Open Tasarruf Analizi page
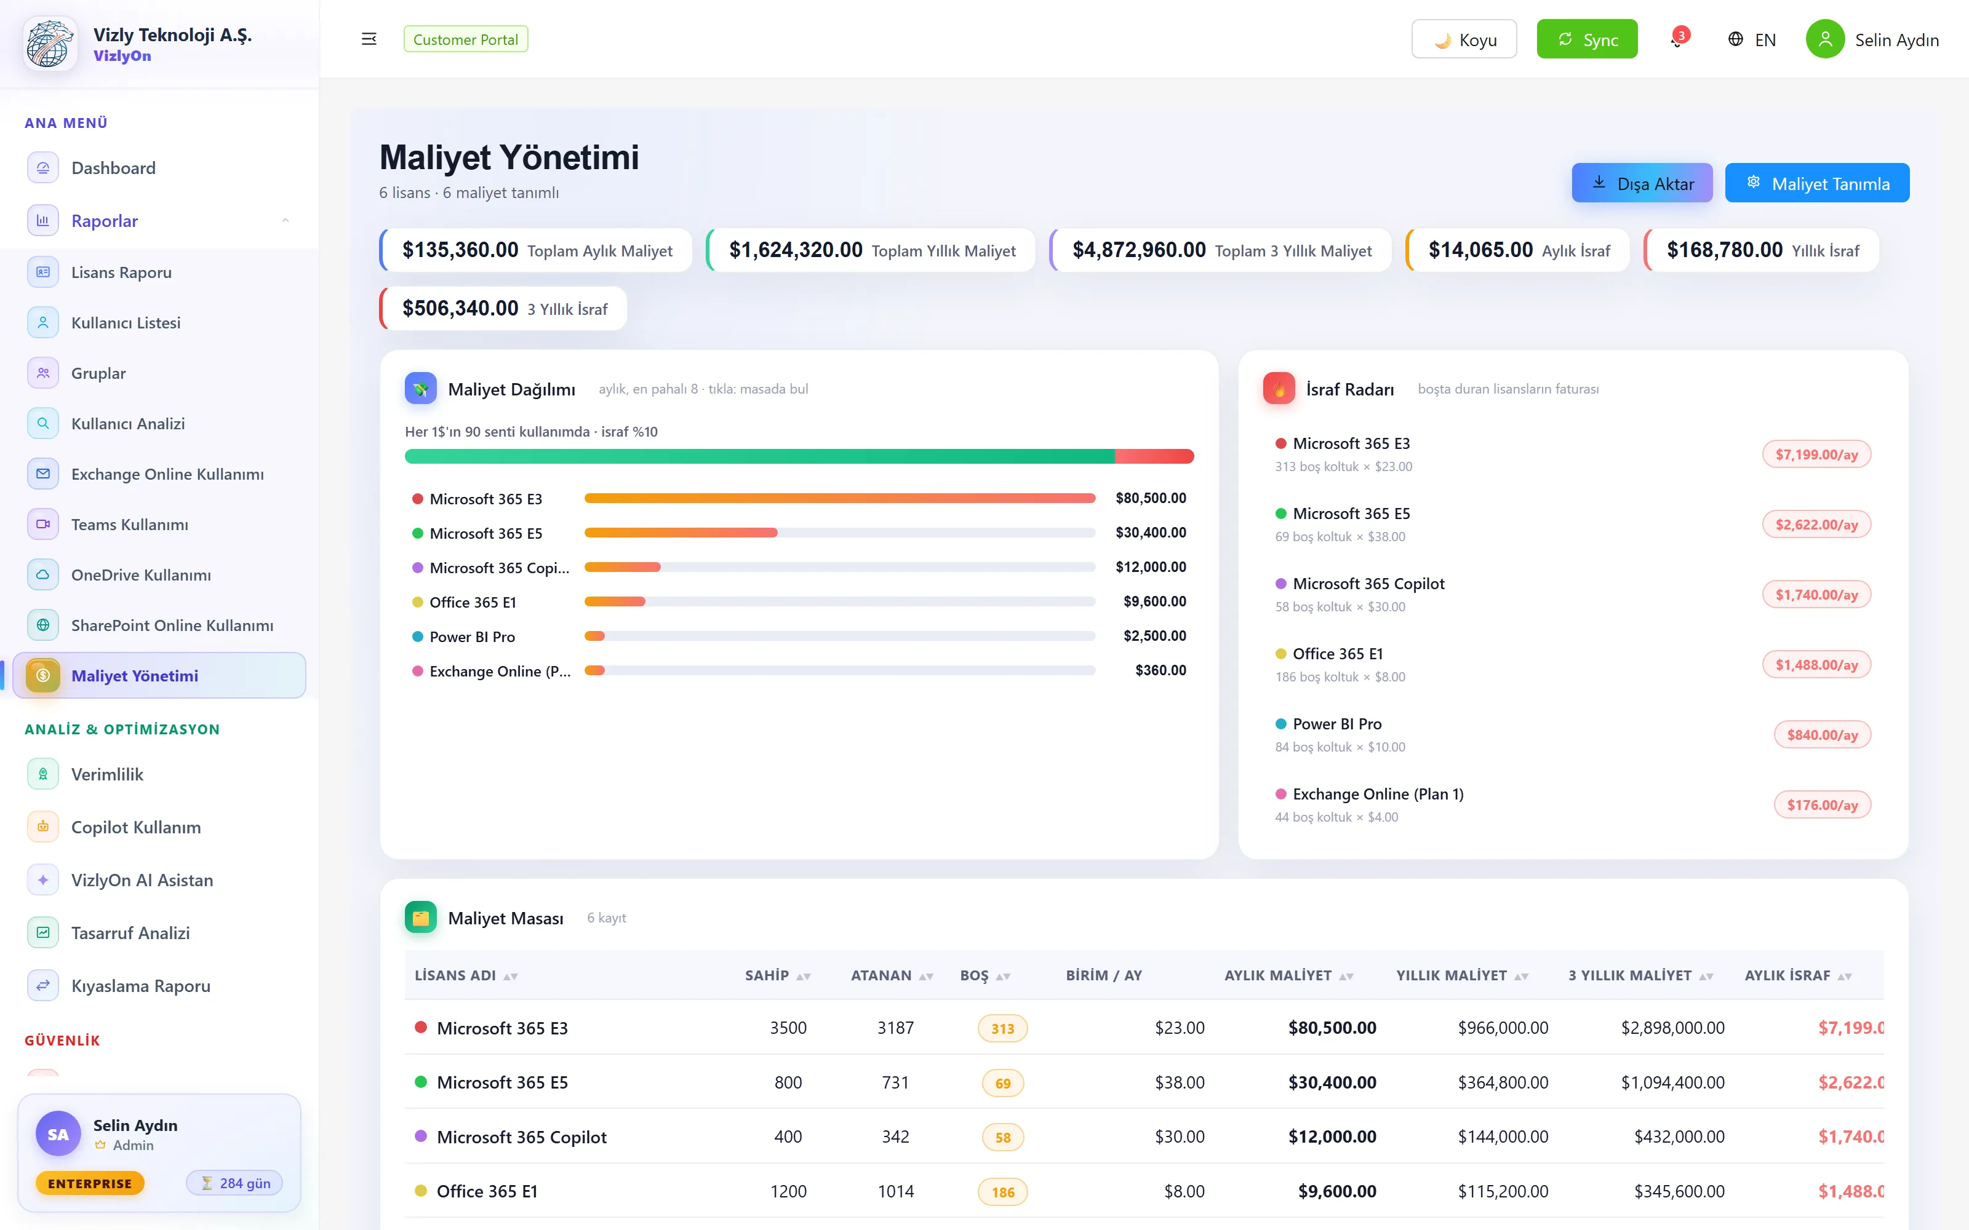The width and height of the screenshot is (1969, 1230). tap(159, 932)
